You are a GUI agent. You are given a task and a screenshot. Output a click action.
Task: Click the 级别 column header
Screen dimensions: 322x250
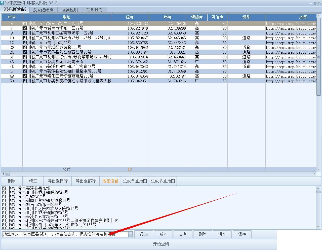pos(247,17)
